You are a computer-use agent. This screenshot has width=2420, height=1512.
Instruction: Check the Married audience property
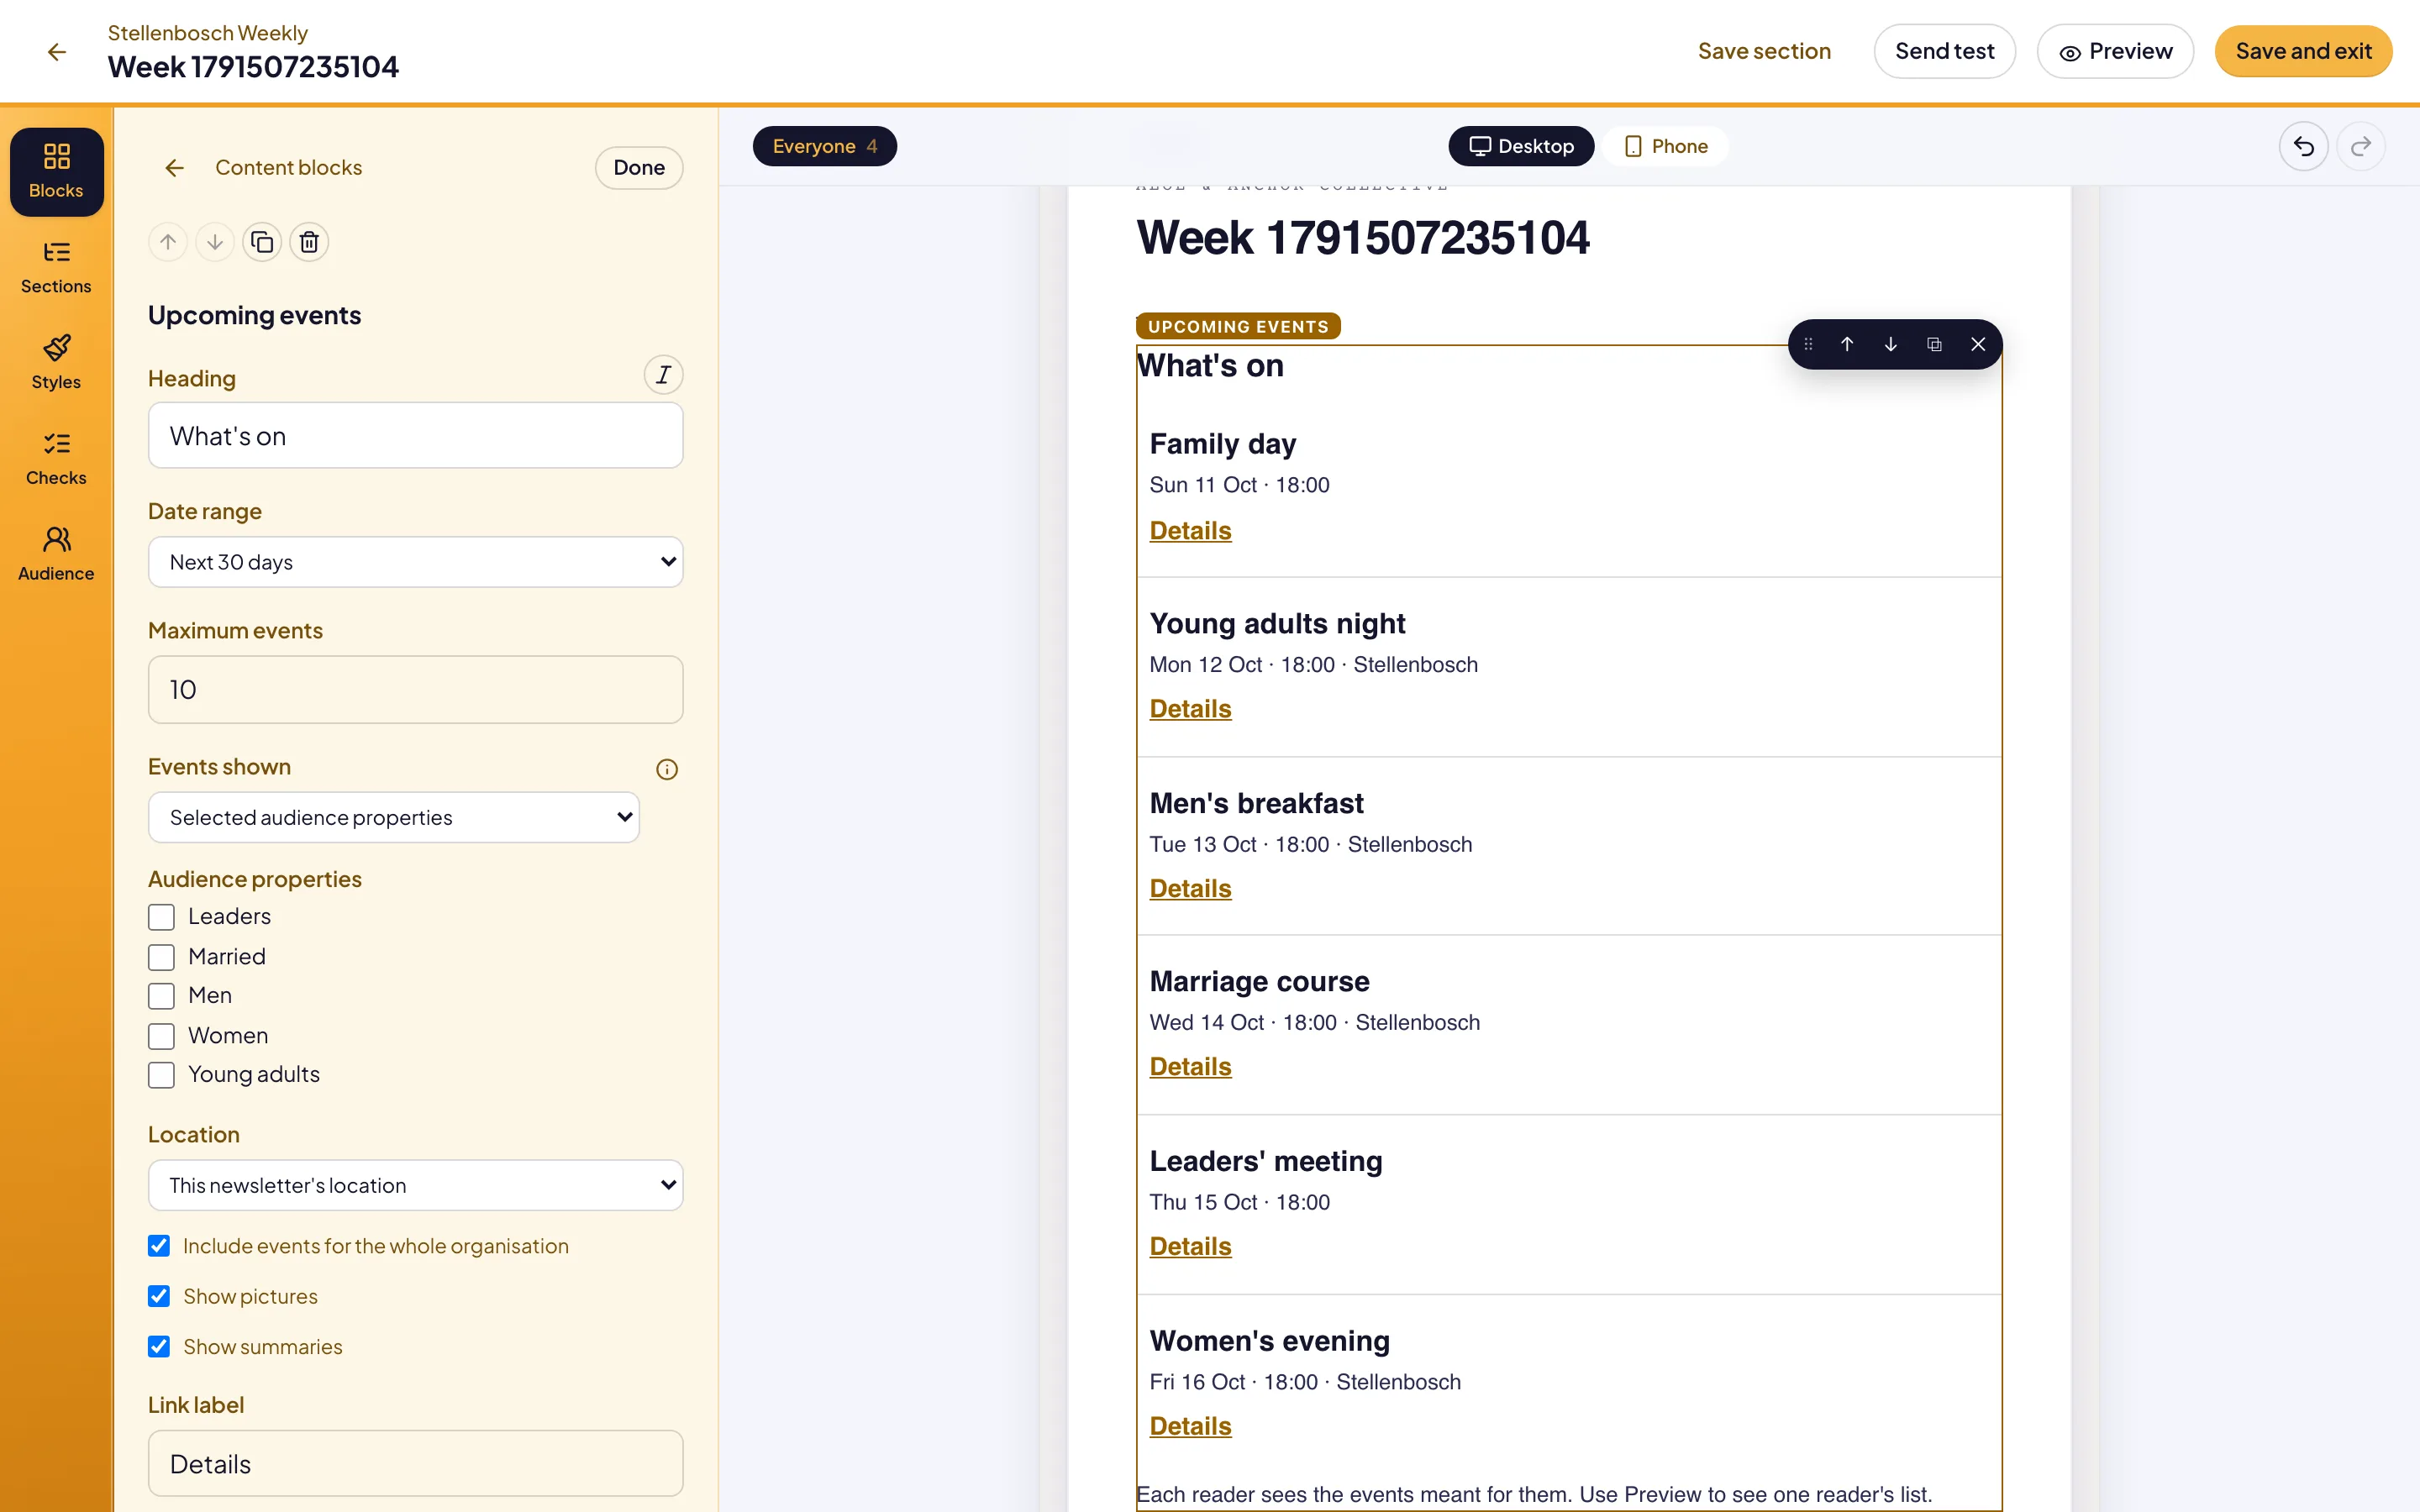161,957
